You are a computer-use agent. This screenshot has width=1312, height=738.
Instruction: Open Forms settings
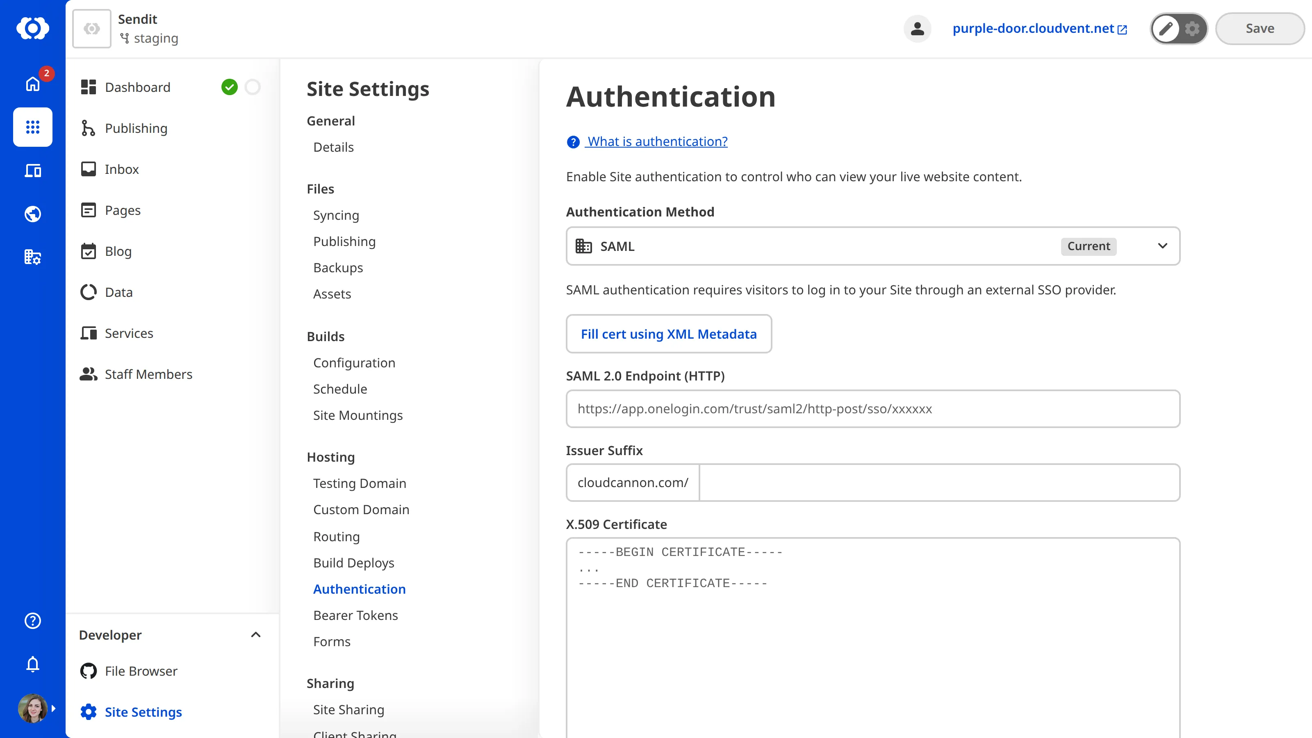(332, 642)
